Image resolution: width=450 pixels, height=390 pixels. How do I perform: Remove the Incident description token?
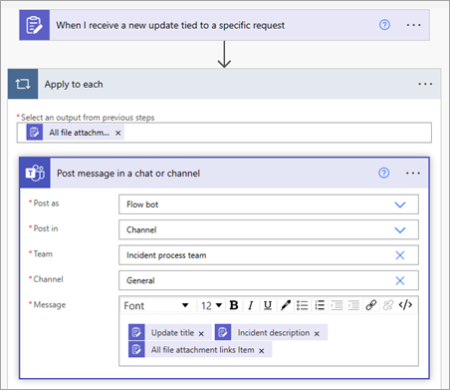(x=317, y=334)
